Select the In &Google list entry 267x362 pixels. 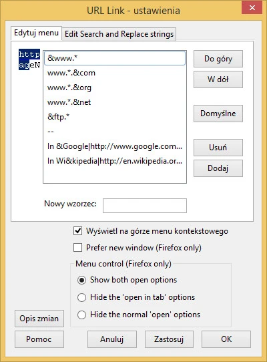tap(115, 146)
